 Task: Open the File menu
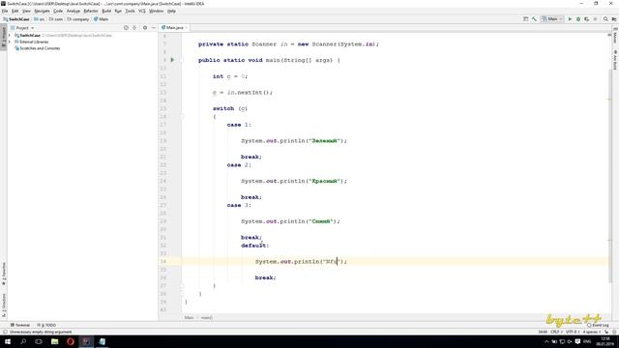click(5, 11)
